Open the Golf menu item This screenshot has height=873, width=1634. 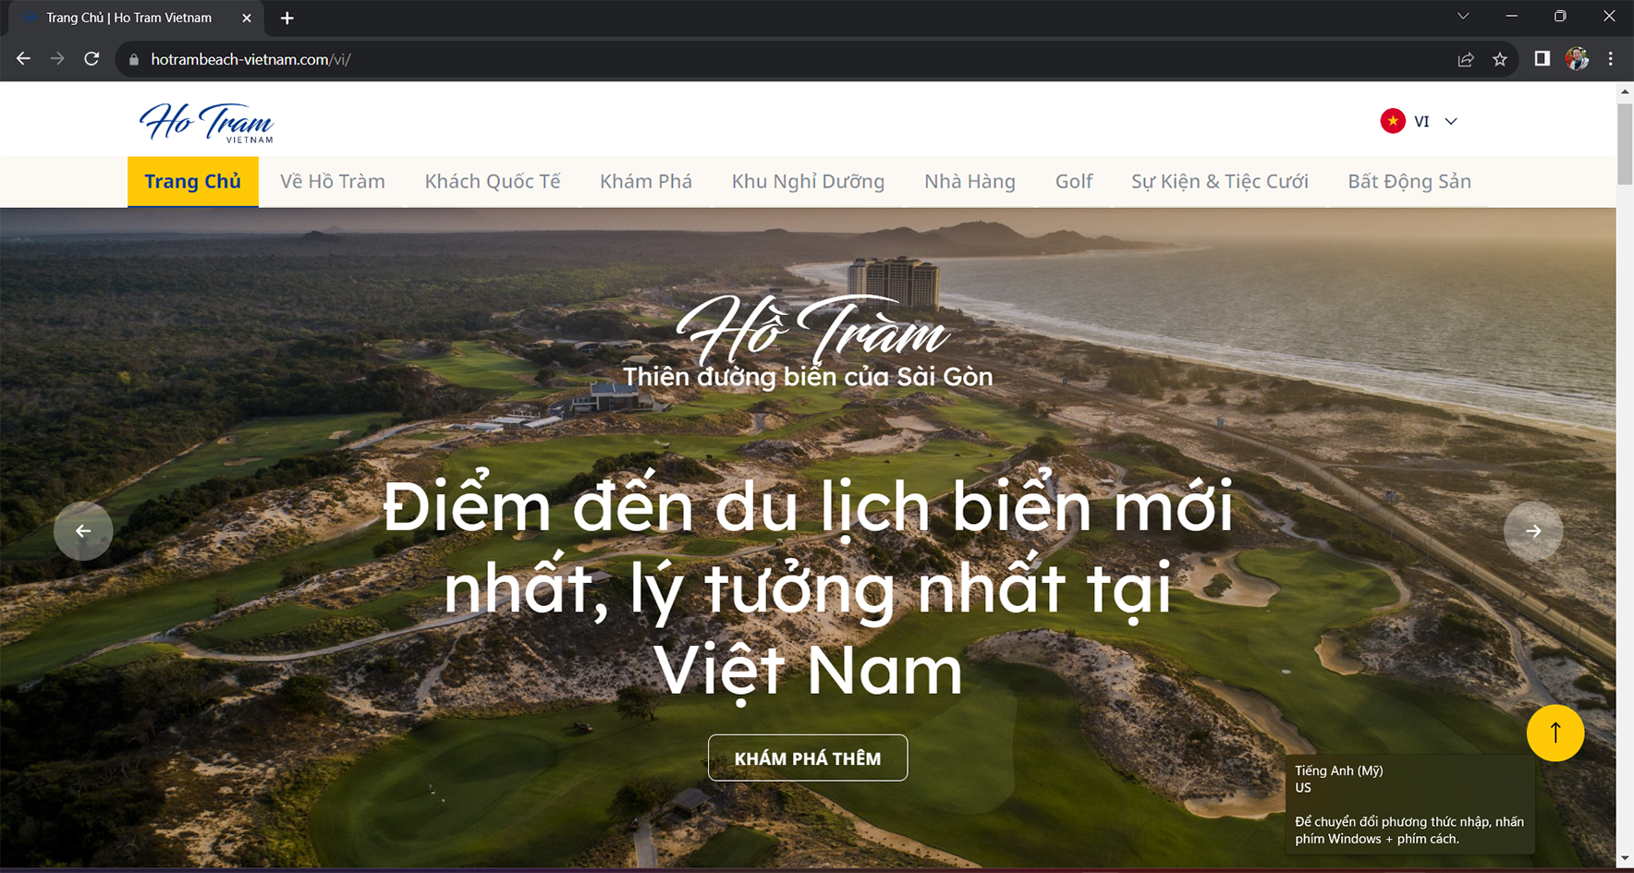click(1074, 181)
